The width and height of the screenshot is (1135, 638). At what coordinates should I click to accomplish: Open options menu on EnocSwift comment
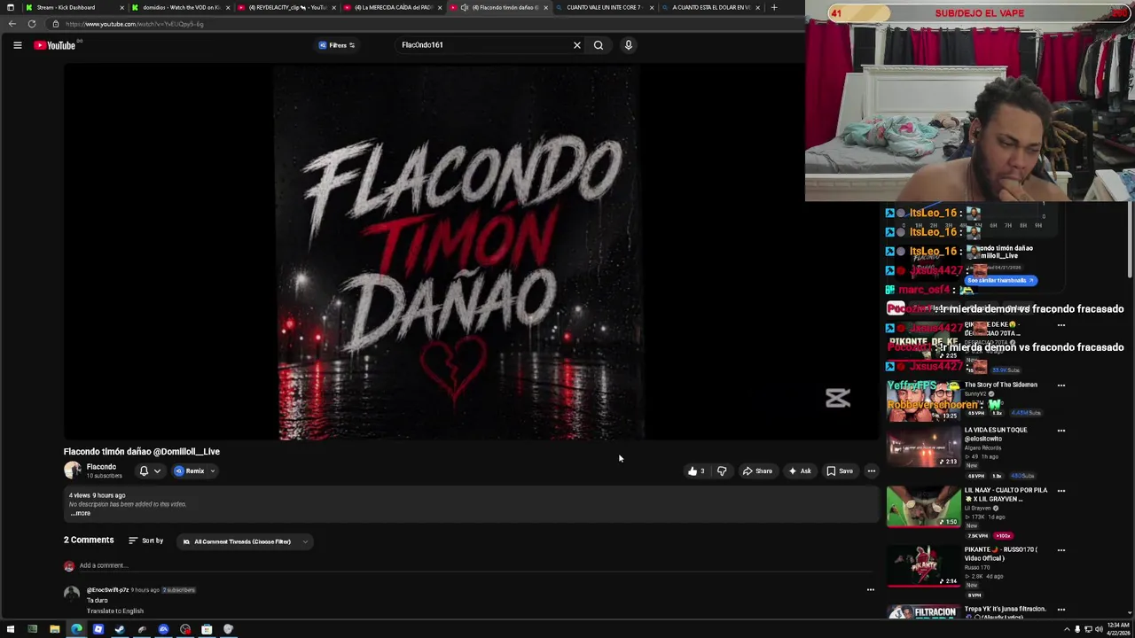[870, 589]
